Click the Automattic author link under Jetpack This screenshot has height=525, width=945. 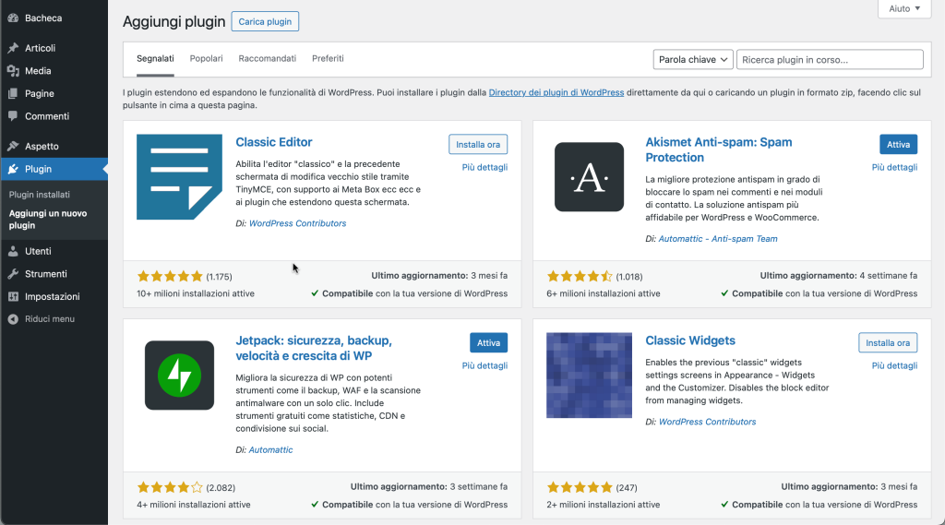pos(270,449)
